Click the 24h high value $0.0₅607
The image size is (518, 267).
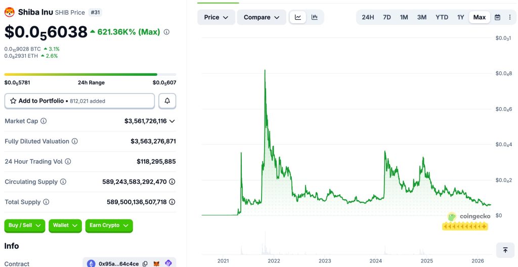tap(164, 82)
